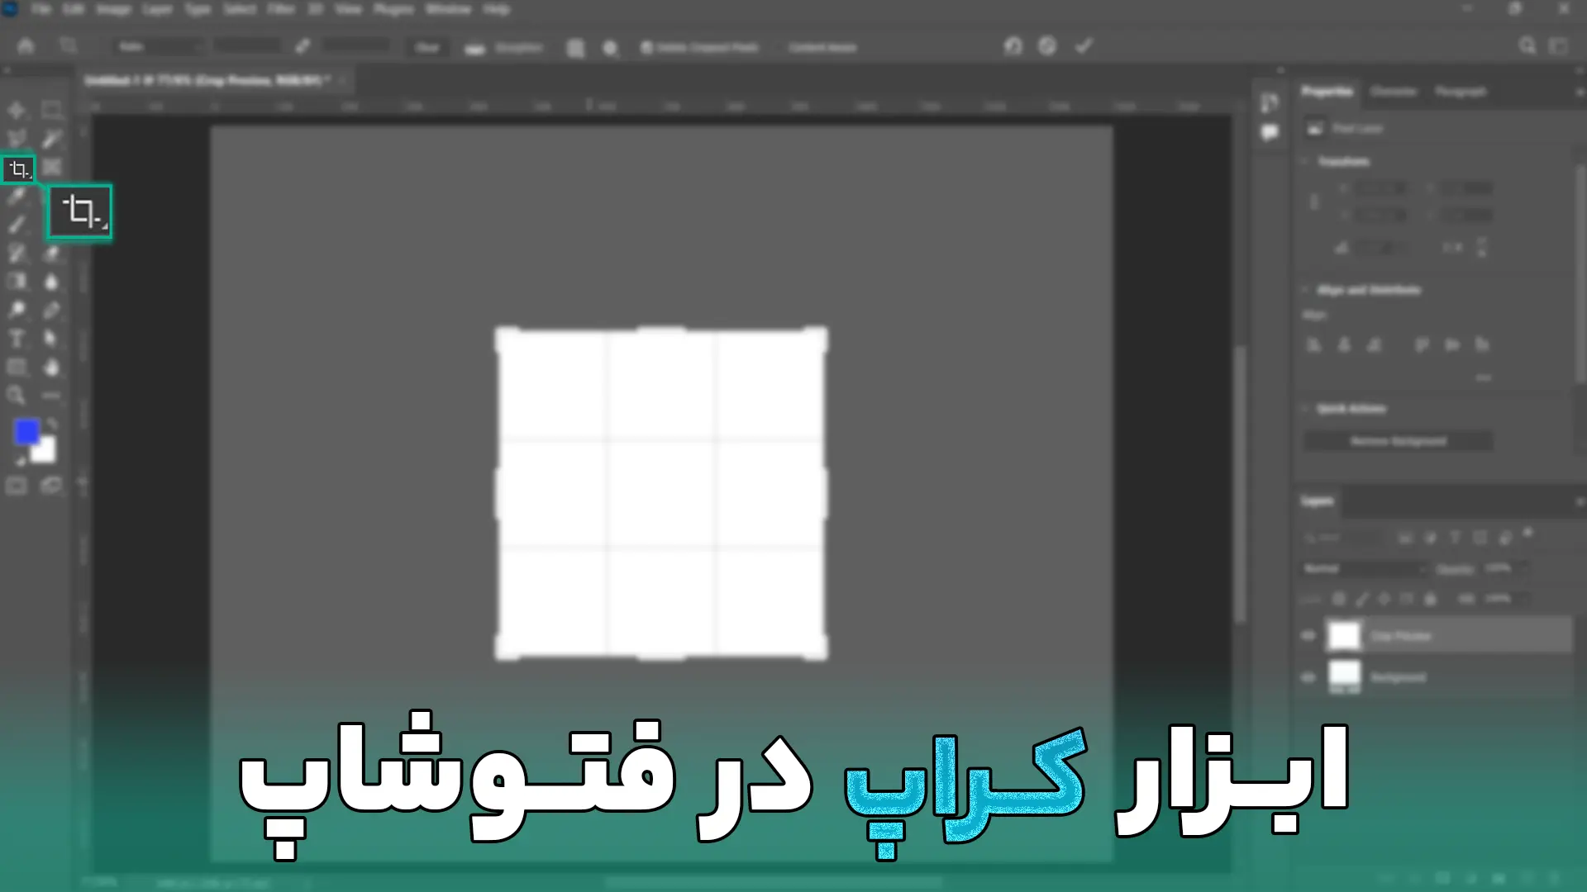Collapse the Align and Distribute section
This screenshot has height=892, width=1587.
click(x=1305, y=290)
